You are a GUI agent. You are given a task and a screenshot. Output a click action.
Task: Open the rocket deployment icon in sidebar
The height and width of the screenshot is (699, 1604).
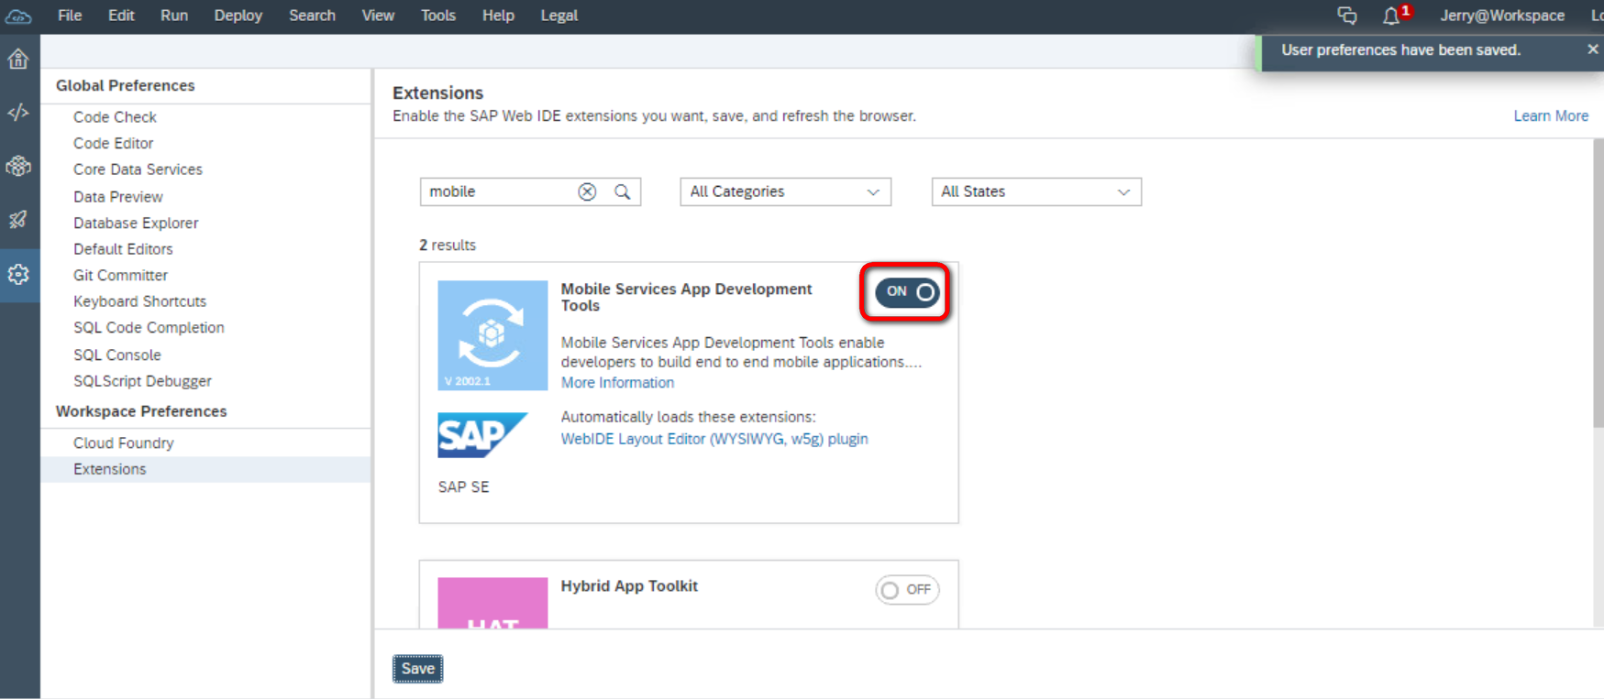(x=18, y=220)
